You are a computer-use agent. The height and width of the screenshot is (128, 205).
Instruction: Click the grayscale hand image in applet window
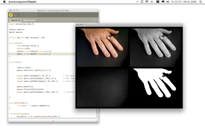155,48
